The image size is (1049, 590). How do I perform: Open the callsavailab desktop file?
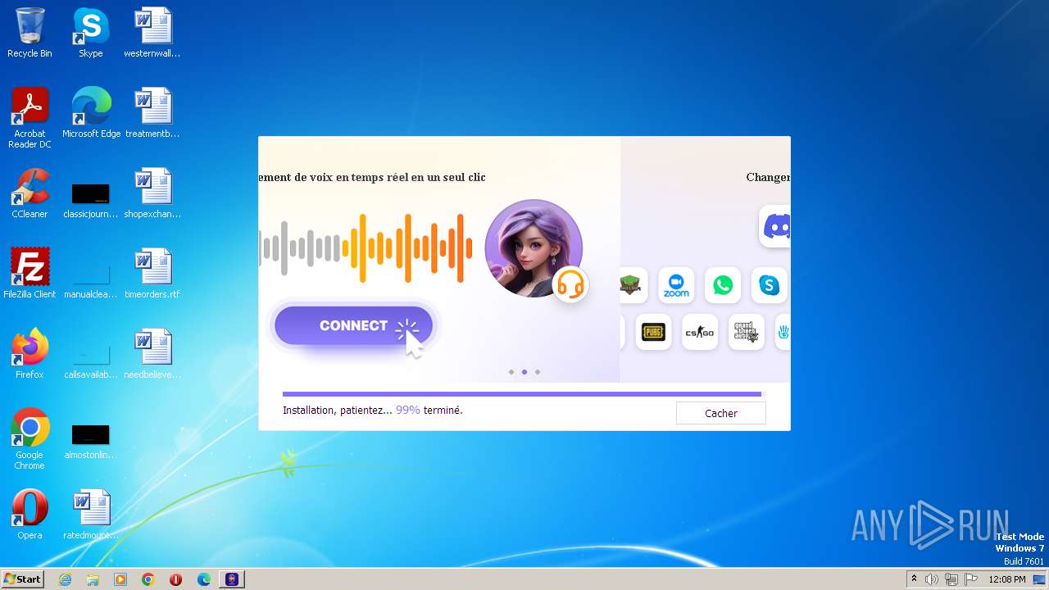(x=90, y=361)
